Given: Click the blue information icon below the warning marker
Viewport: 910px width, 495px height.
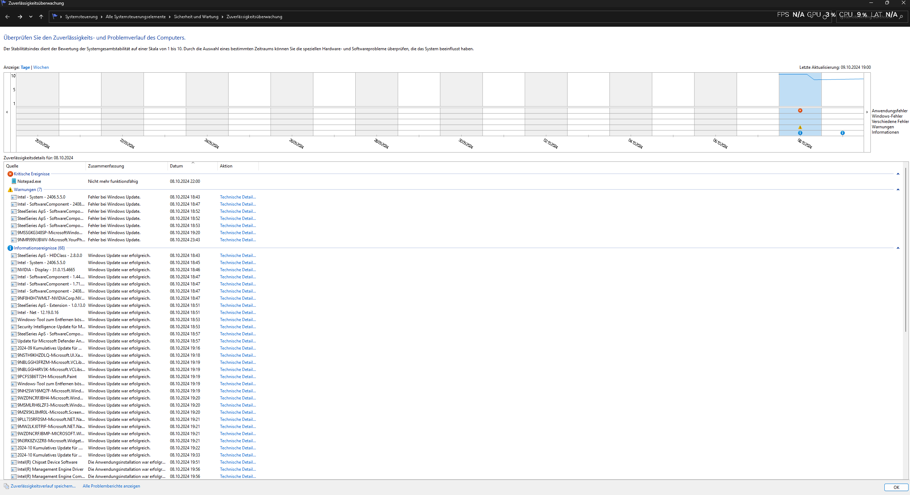Looking at the screenshot, I should [800, 133].
